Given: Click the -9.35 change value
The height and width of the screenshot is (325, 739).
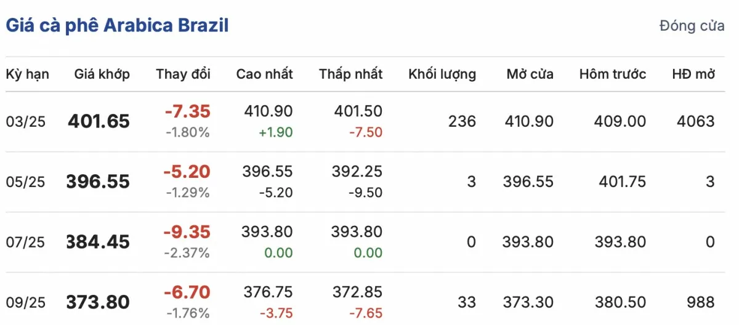Looking at the screenshot, I should (187, 232).
